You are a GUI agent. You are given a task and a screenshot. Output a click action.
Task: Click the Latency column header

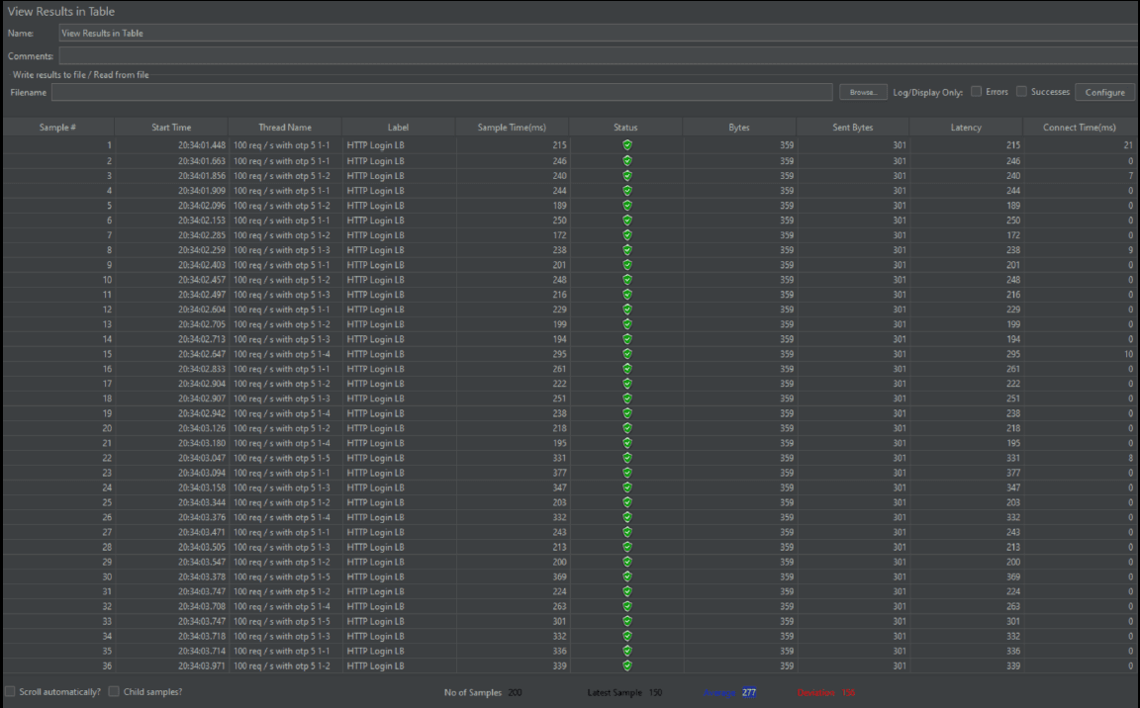click(x=966, y=128)
